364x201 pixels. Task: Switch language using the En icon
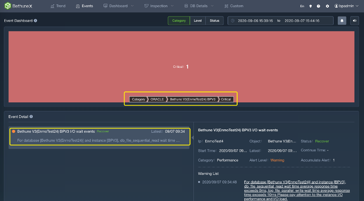302,6
